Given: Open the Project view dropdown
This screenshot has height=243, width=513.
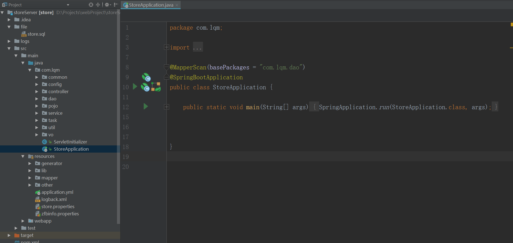Looking at the screenshot, I should (68, 5).
